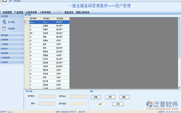Click the 权限管理 toolbar tab
The image size is (181, 113).
coord(7,12)
